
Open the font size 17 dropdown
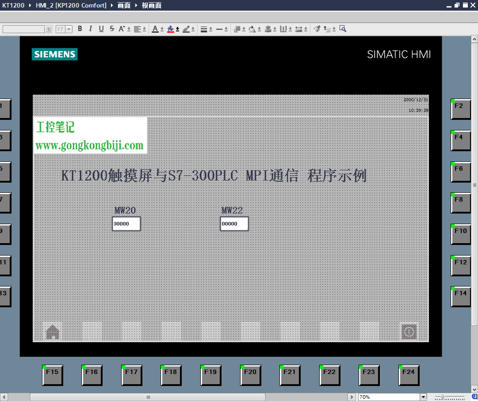click(69, 29)
